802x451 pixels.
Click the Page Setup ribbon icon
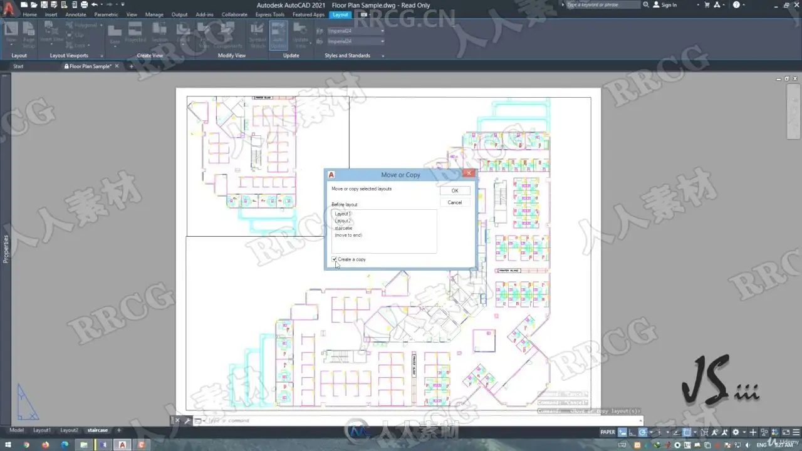[x=29, y=34]
